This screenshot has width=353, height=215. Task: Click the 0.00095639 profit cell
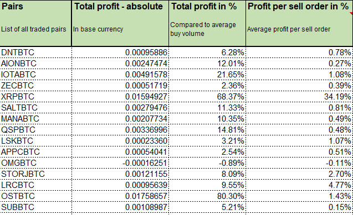click(120, 185)
